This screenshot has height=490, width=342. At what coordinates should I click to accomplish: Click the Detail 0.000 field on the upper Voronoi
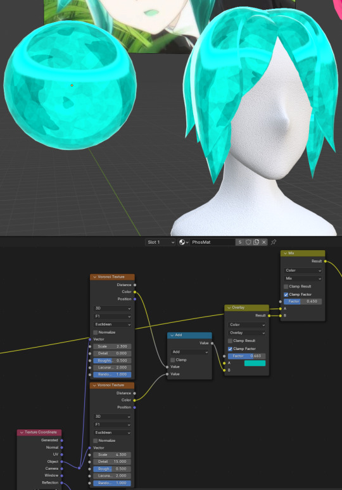(112, 353)
